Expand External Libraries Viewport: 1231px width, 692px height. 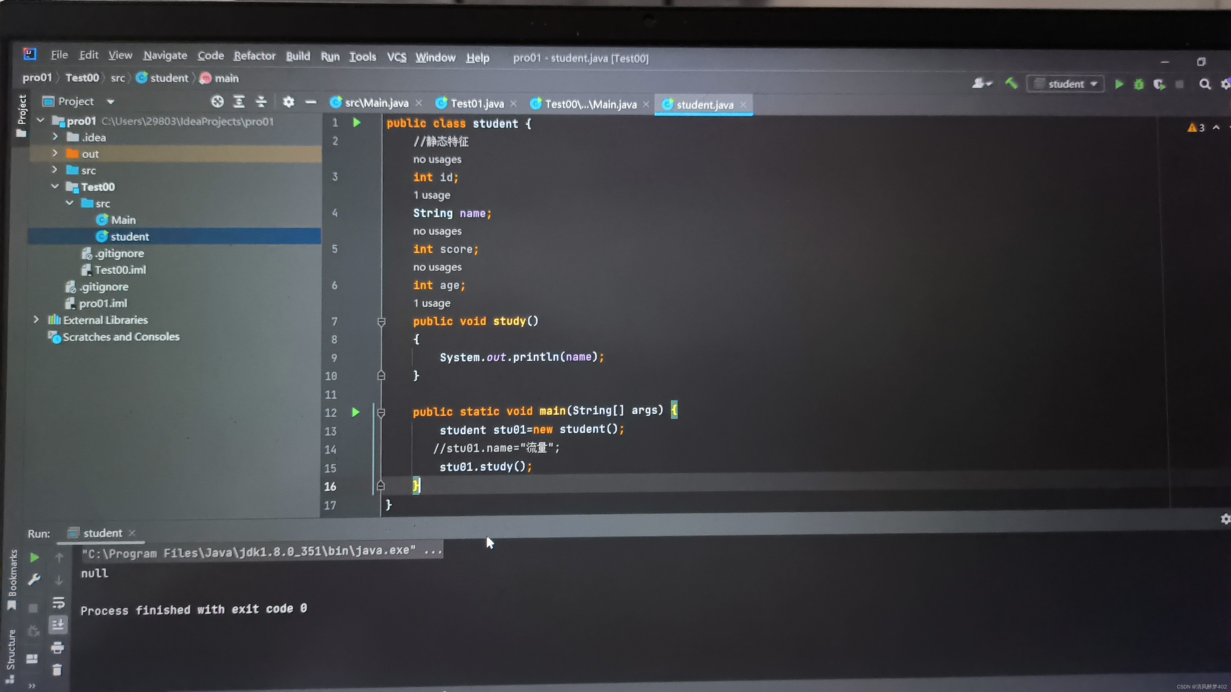coord(36,319)
